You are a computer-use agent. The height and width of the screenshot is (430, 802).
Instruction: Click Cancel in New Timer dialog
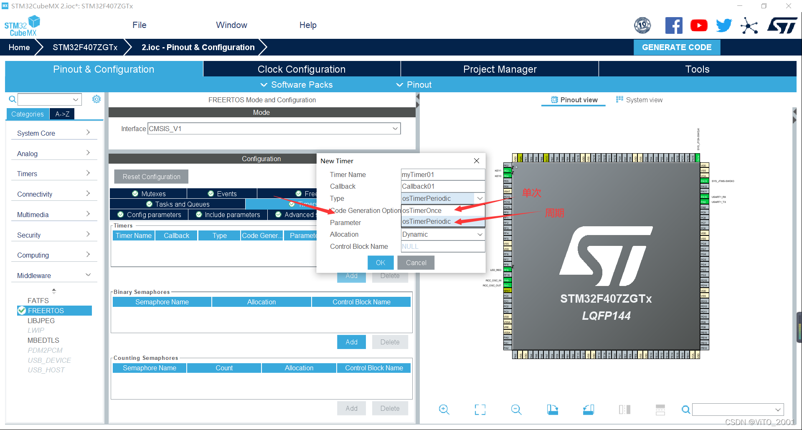[x=416, y=263]
